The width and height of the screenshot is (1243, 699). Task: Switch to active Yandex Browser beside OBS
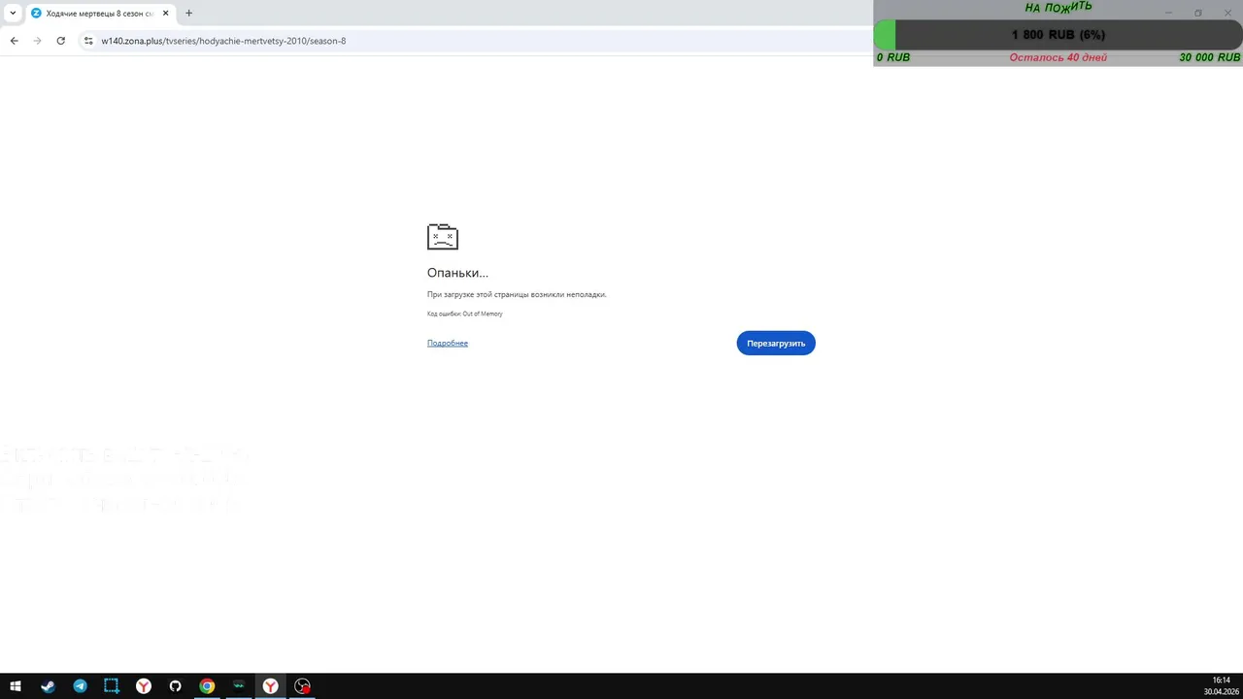coord(270,686)
